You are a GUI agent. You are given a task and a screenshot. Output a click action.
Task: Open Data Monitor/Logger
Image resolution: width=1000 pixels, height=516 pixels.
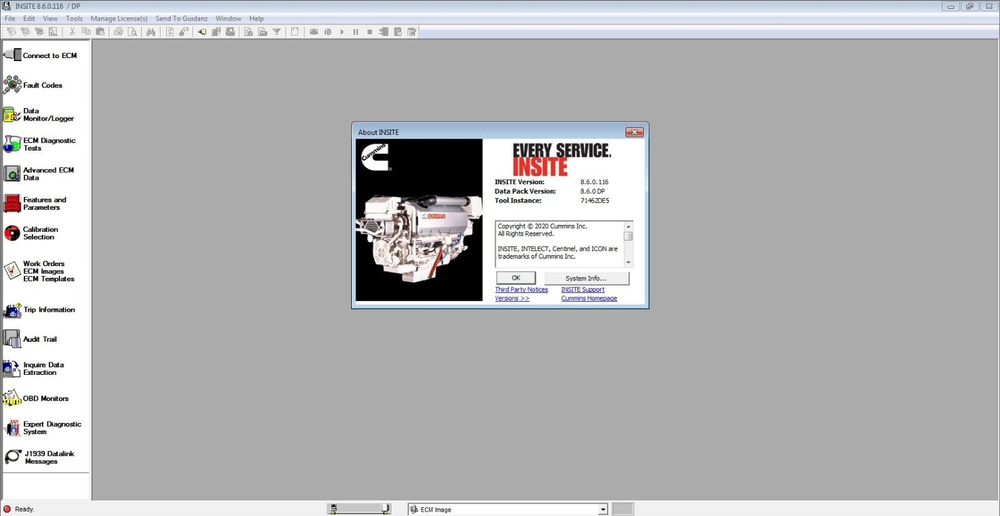(x=39, y=115)
